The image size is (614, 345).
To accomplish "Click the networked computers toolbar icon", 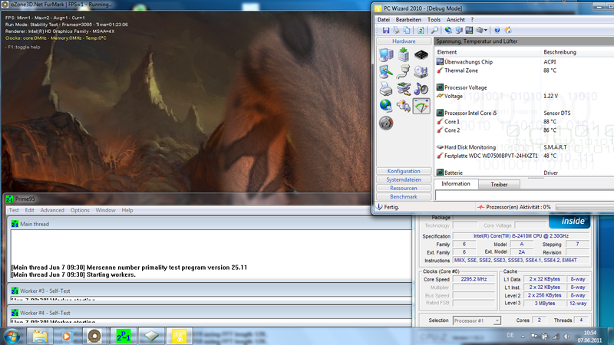I will pos(458,30).
